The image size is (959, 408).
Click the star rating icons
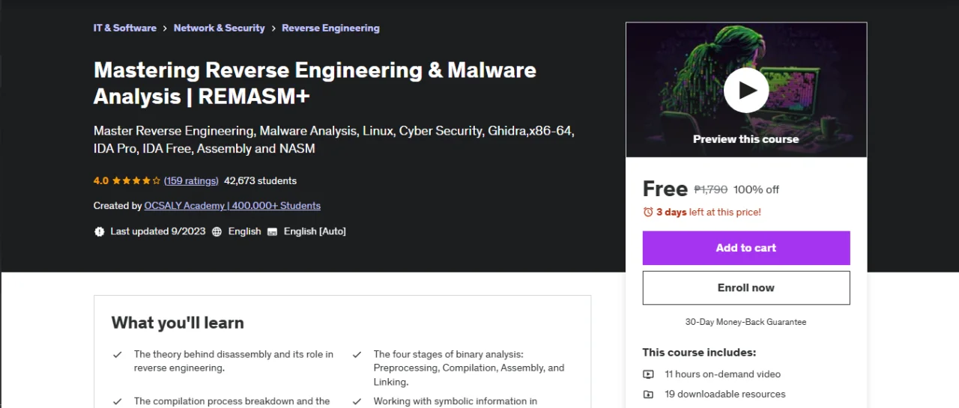click(x=136, y=180)
